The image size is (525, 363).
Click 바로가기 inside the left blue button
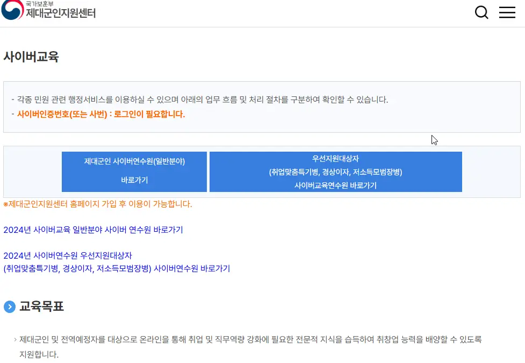134,180
